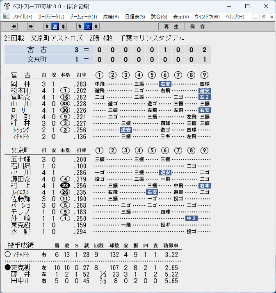Open the ヘルプ(H) menu
This screenshot has width=276, height=293.
click(235, 17)
